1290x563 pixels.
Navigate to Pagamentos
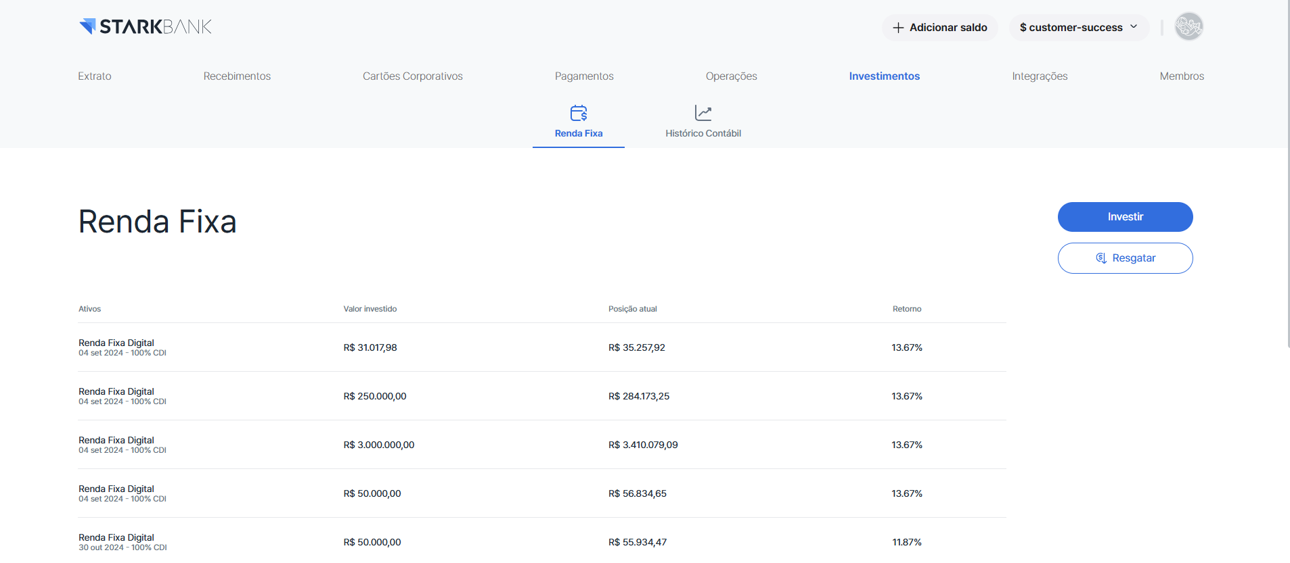[x=584, y=76]
